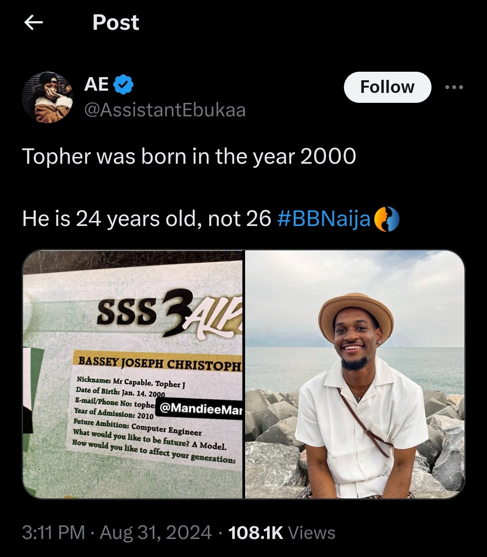Click the 3:11 PM timestamp
Image resolution: width=487 pixels, height=557 pixels.
[x=53, y=533]
